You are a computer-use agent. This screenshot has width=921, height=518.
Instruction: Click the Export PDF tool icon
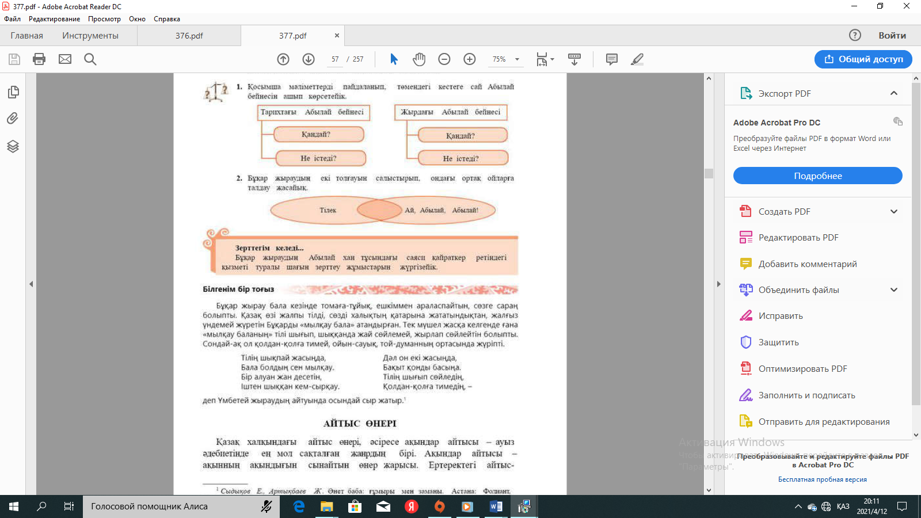pos(746,93)
